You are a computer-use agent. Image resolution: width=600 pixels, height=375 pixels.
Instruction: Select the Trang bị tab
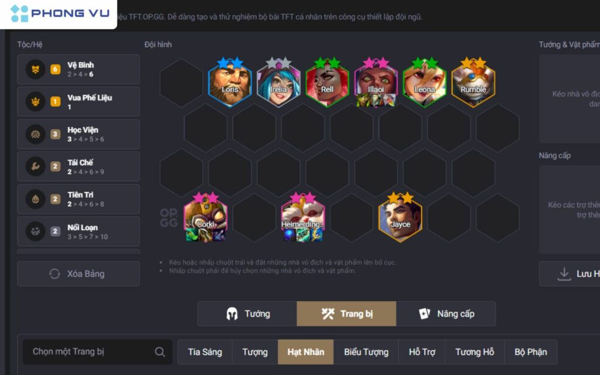click(x=346, y=314)
